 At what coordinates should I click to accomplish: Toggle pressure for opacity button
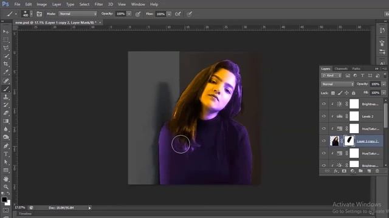(138, 14)
